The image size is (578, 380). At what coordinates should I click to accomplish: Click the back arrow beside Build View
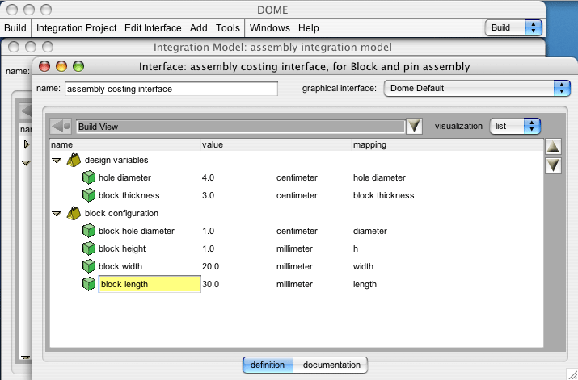(61, 126)
